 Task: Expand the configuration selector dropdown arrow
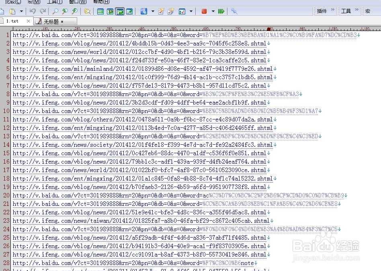[x=153, y=11]
